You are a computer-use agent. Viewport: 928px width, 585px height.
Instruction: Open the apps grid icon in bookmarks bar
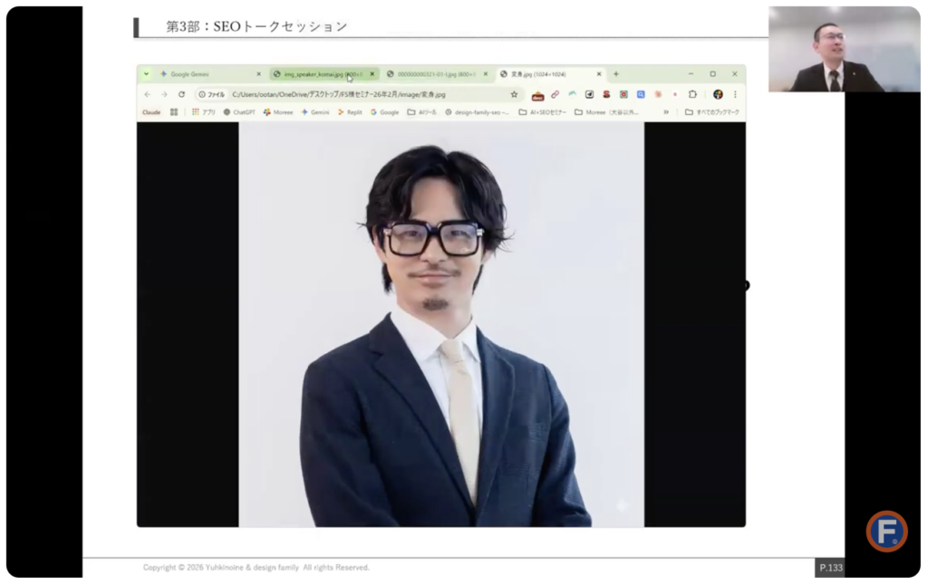pos(174,112)
